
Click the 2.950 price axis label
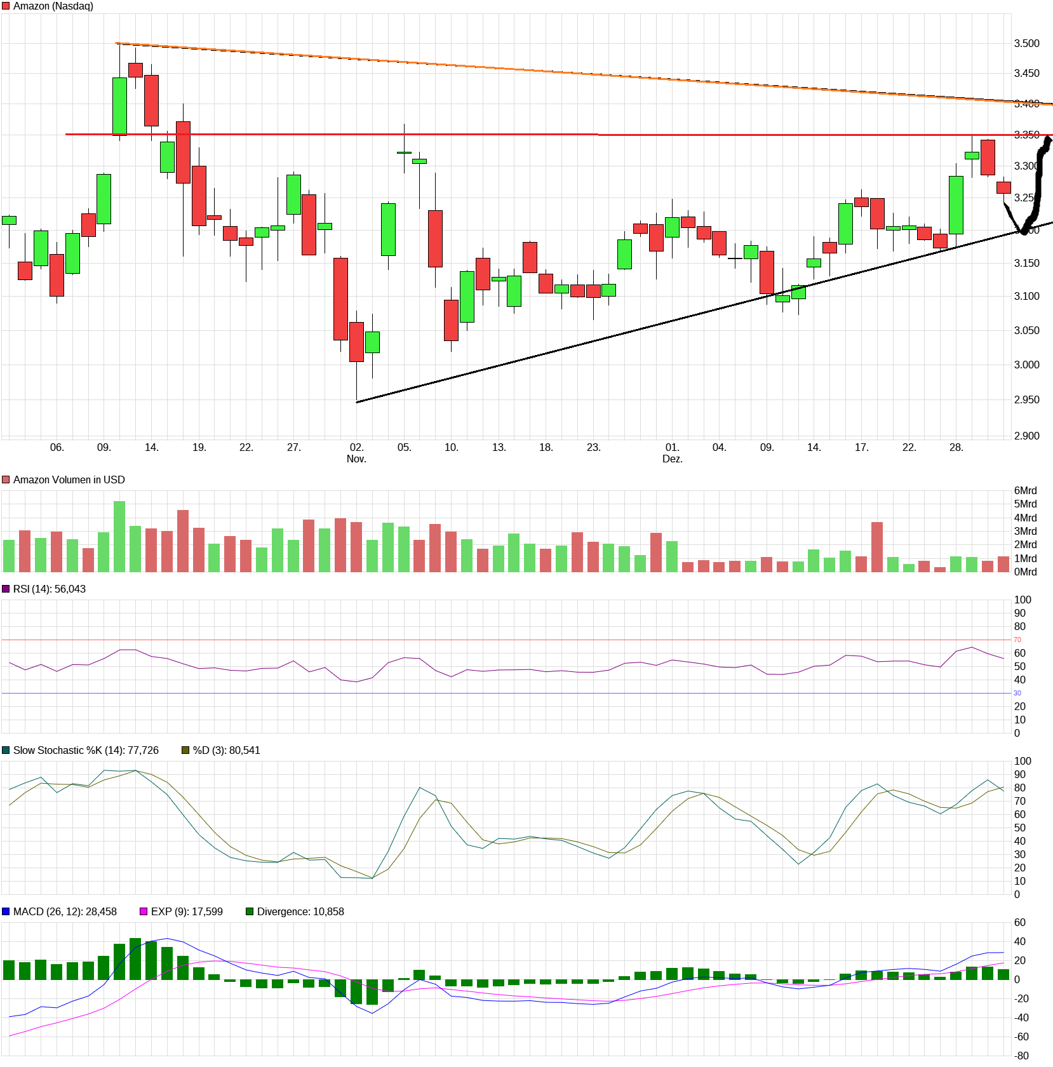[x=1027, y=399]
